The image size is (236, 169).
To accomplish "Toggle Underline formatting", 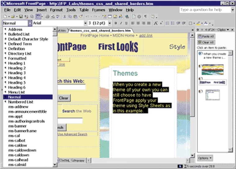I will (x=126, y=23).
